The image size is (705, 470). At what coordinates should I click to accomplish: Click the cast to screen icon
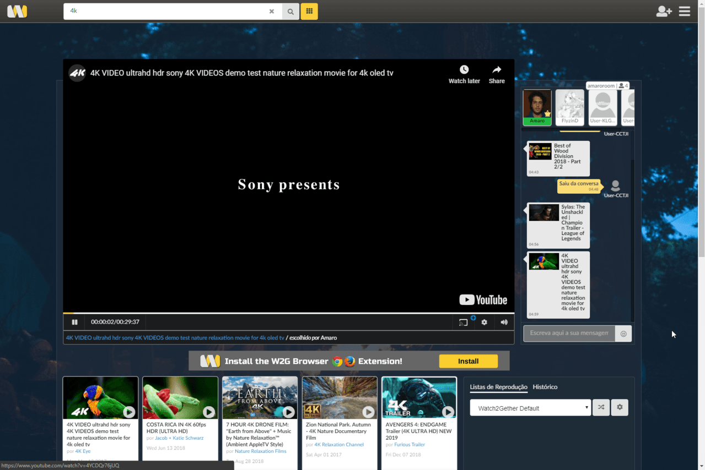click(464, 322)
